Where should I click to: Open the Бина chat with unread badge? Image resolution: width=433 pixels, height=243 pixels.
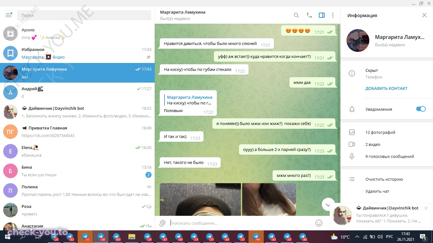coord(77,171)
